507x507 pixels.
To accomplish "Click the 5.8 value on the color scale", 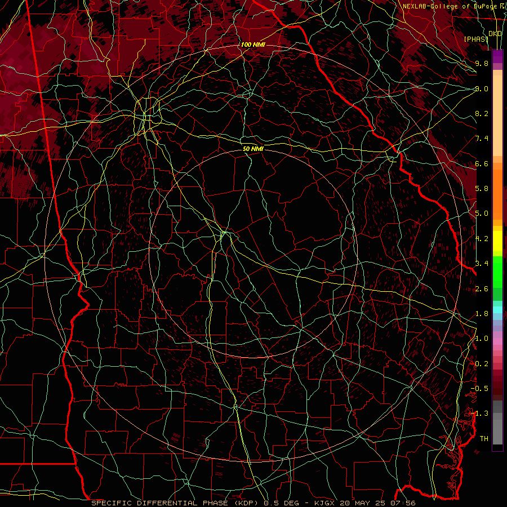I will click(x=482, y=189).
